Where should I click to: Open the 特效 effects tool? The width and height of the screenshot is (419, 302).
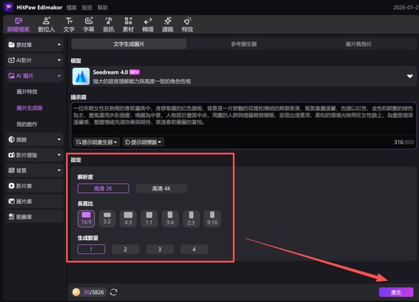[187, 25]
